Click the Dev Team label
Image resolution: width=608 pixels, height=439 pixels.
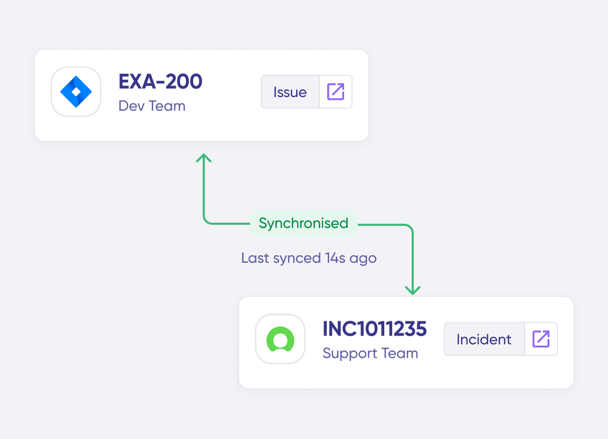tap(152, 106)
